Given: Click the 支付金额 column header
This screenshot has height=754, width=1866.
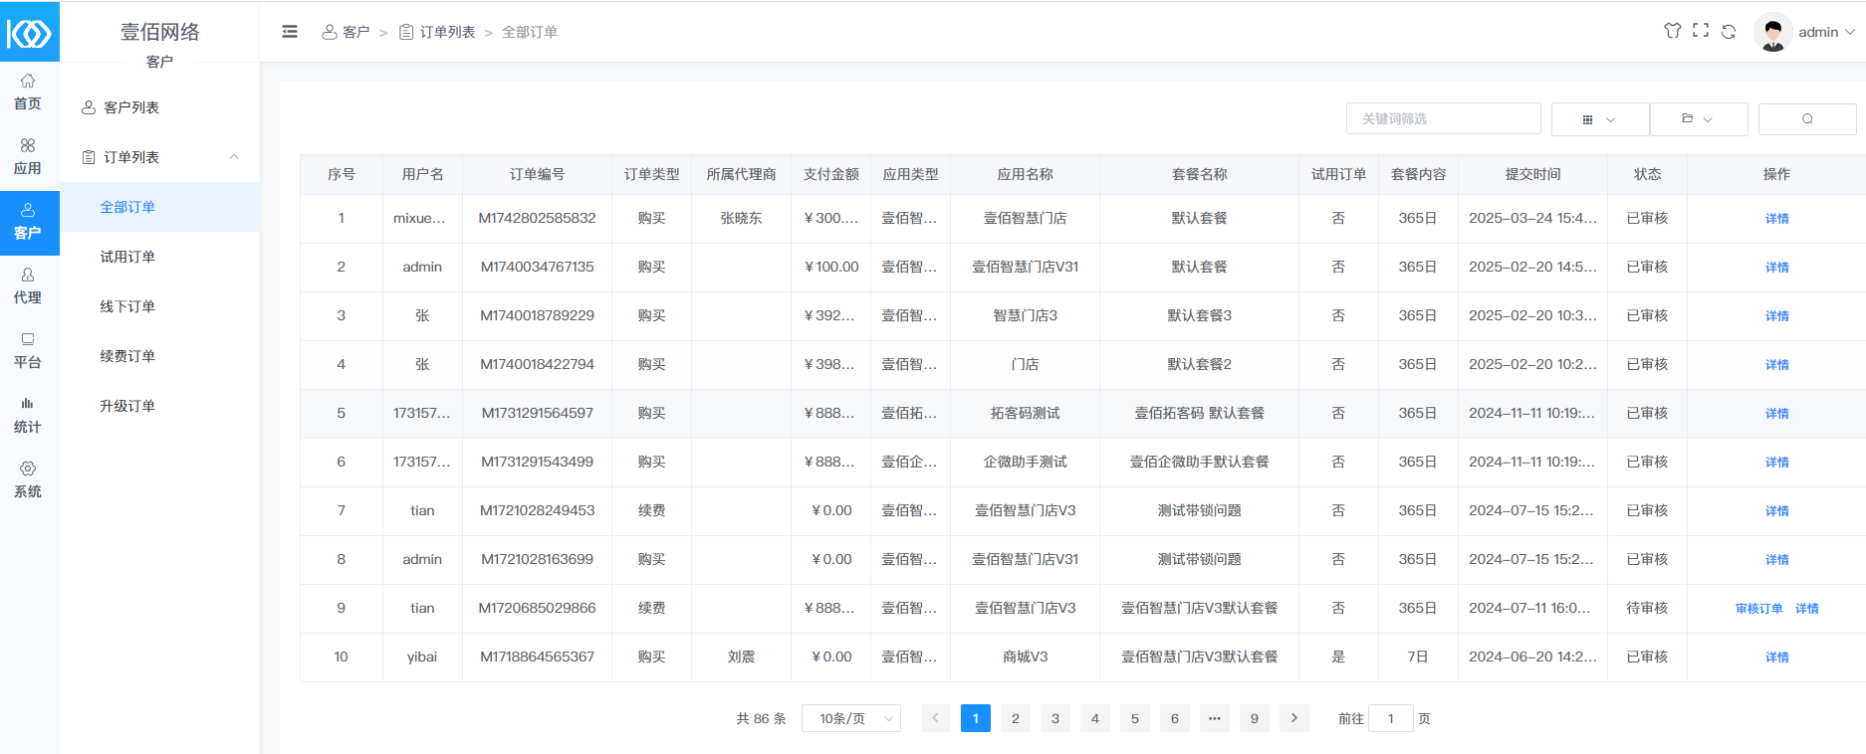Looking at the screenshot, I should click(x=831, y=174).
